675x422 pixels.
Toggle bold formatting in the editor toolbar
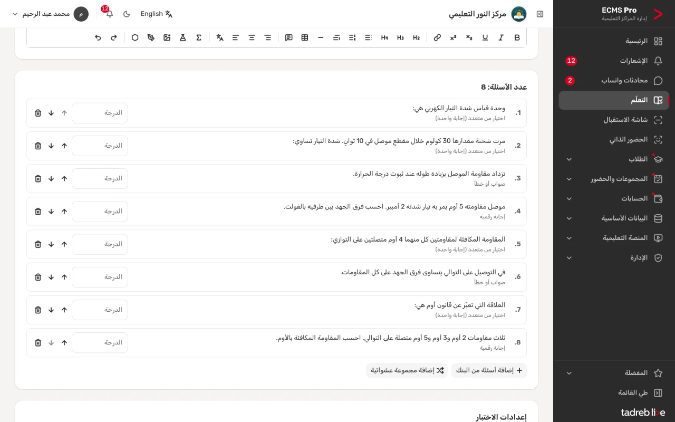click(x=517, y=37)
